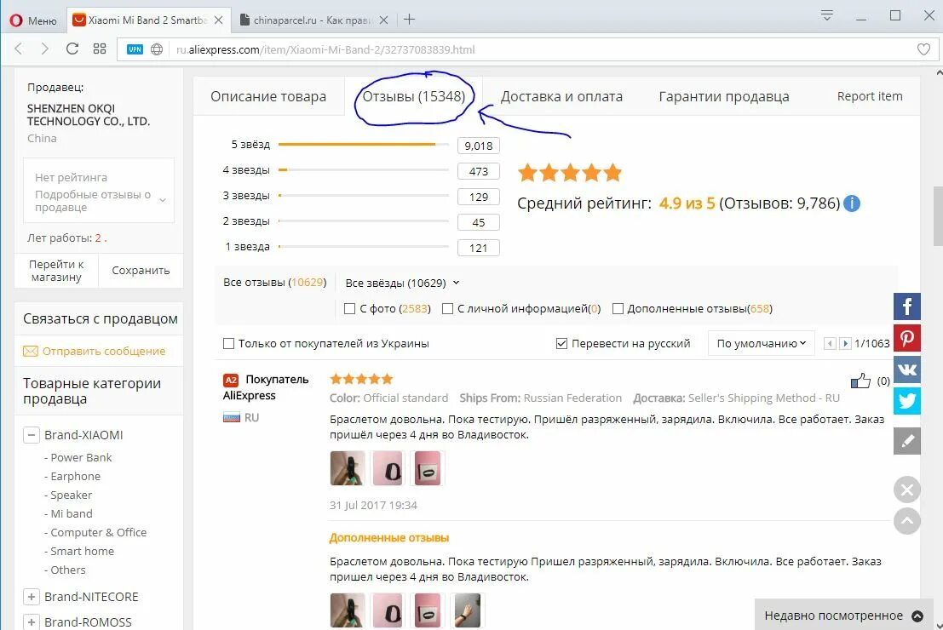943x630 pixels.
Task: Open a new tab with plus button
Action: [x=410, y=20]
